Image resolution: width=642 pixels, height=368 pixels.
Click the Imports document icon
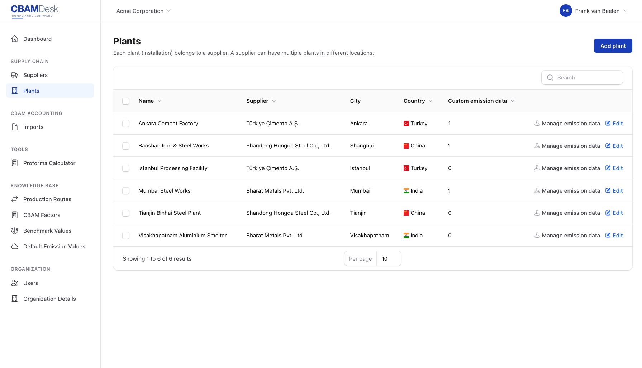[x=14, y=127]
